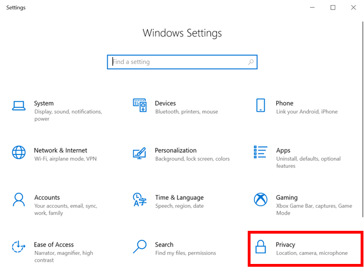This screenshot has height=269, width=364.
Task: Select Network & Internet label
Action: (x=61, y=151)
